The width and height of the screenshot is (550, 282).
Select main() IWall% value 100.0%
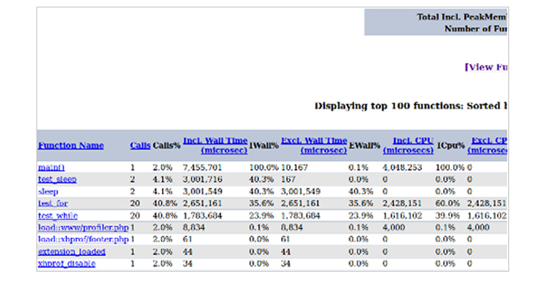click(x=264, y=168)
